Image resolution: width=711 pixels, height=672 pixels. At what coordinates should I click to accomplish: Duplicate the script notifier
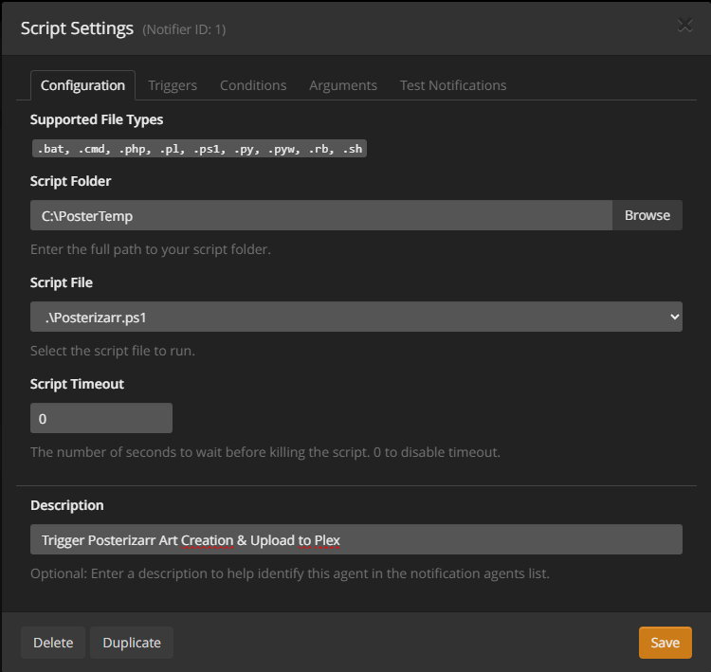[x=132, y=643]
